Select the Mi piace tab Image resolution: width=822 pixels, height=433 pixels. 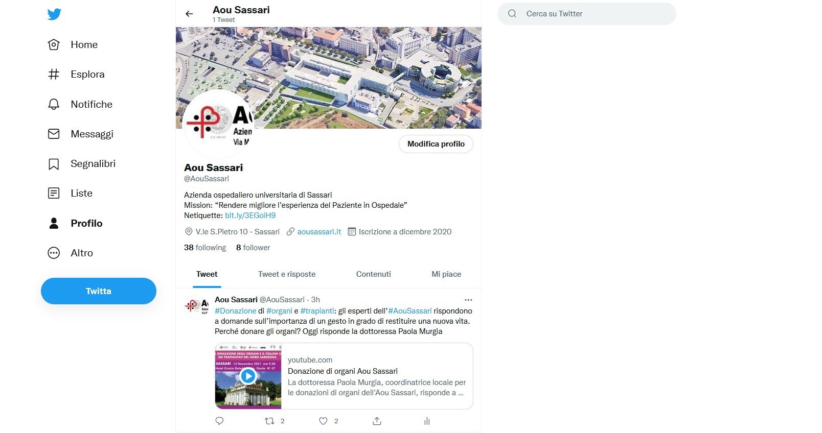tap(446, 274)
